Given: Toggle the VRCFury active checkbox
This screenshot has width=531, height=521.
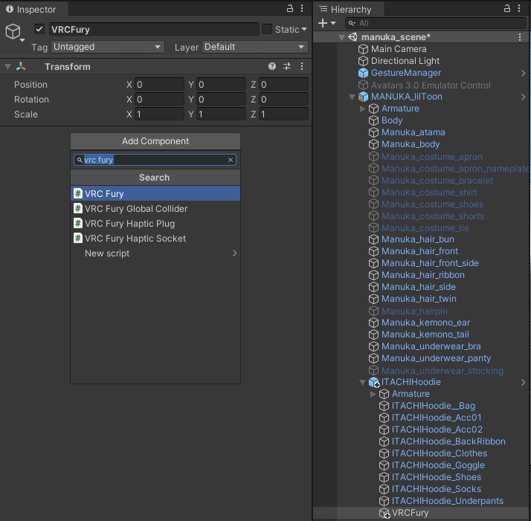Looking at the screenshot, I should pos(39,29).
